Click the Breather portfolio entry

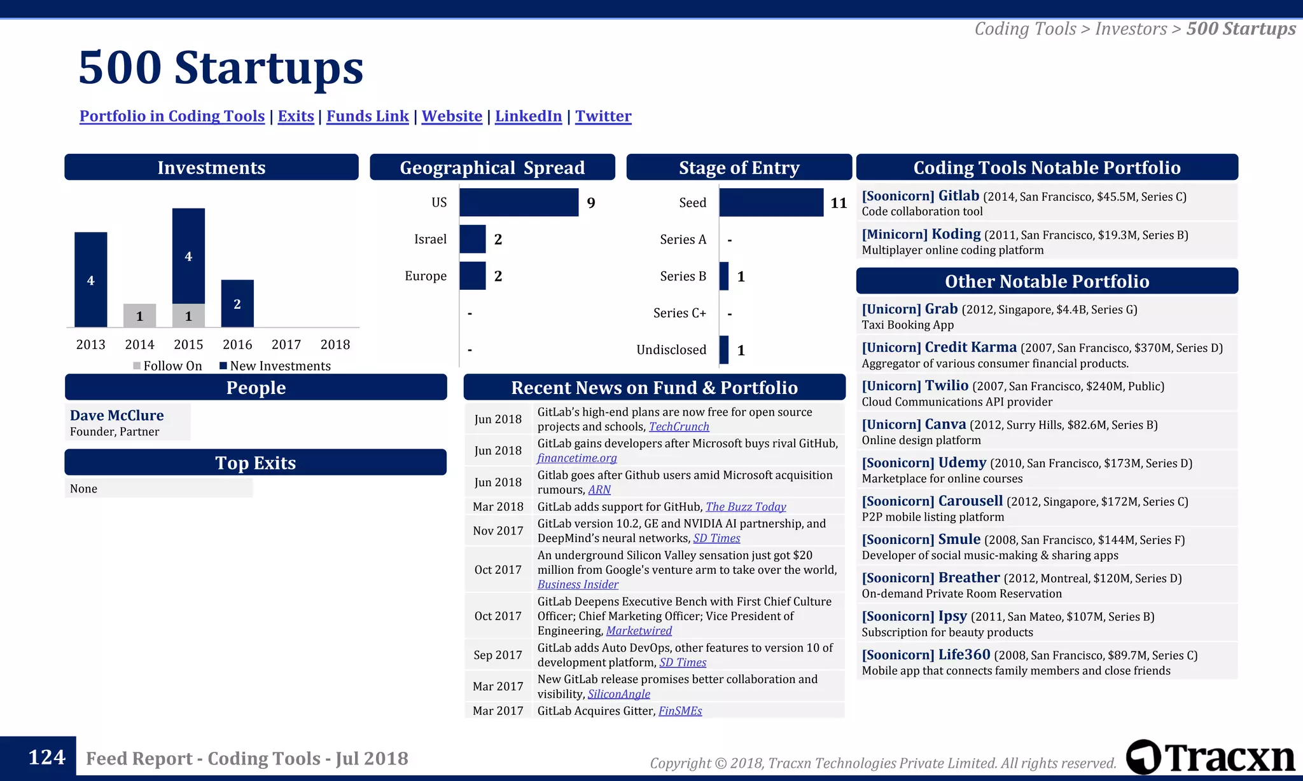[1047, 585]
